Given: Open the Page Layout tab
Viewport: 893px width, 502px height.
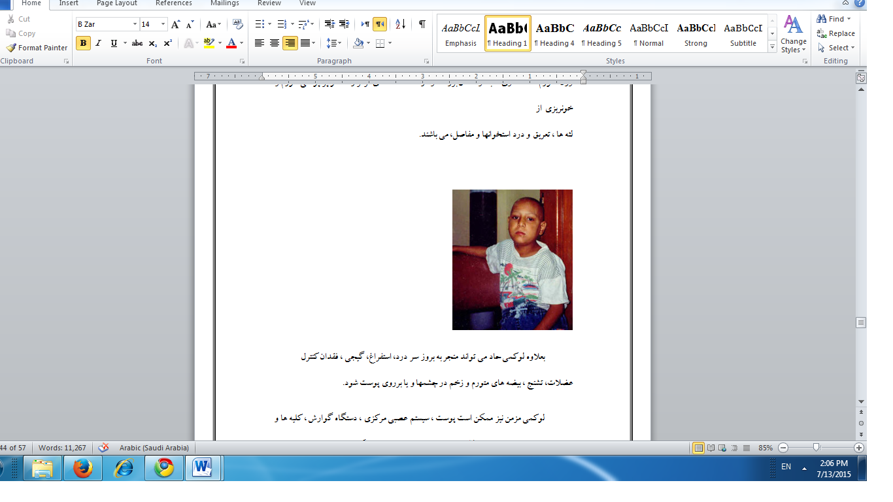Looking at the screenshot, I should pos(117,3).
